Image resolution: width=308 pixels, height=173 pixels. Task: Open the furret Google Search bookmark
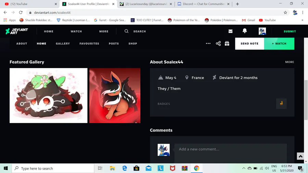pos(110,20)
